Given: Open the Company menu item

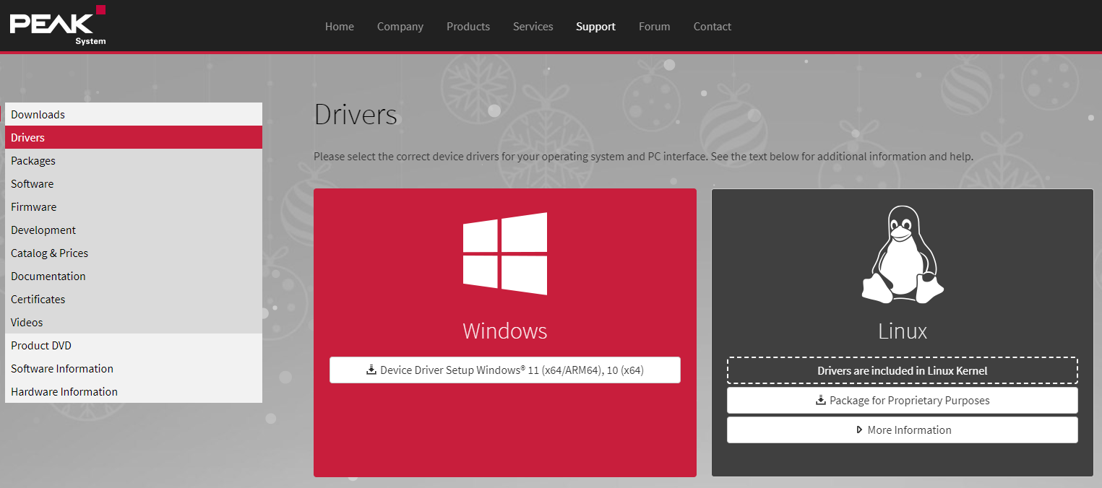Looking at the screenshot, I should (x=400, y=27).
